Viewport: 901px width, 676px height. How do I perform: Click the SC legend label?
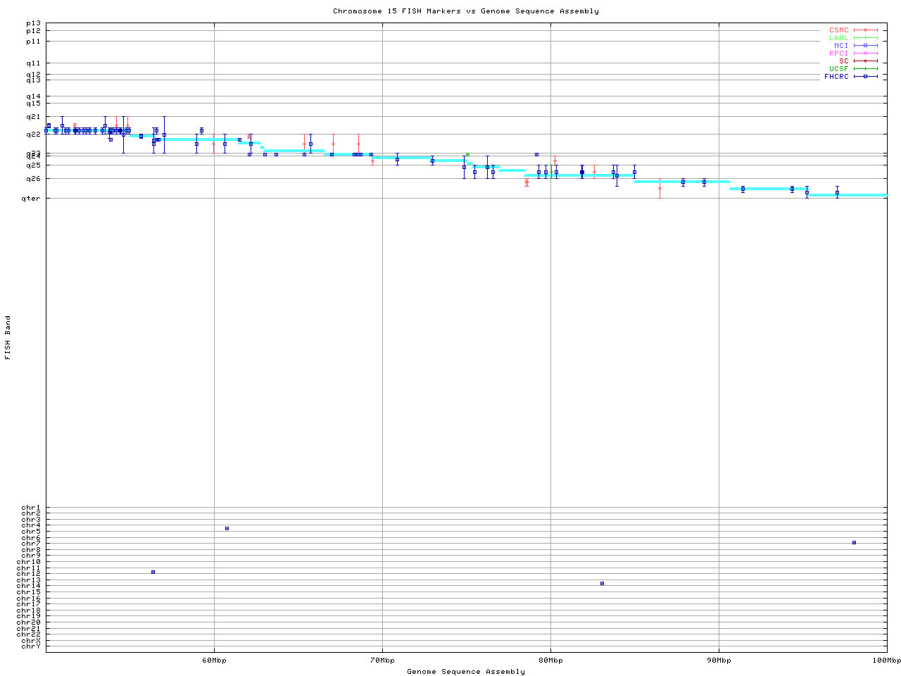(x=843, y=61)
